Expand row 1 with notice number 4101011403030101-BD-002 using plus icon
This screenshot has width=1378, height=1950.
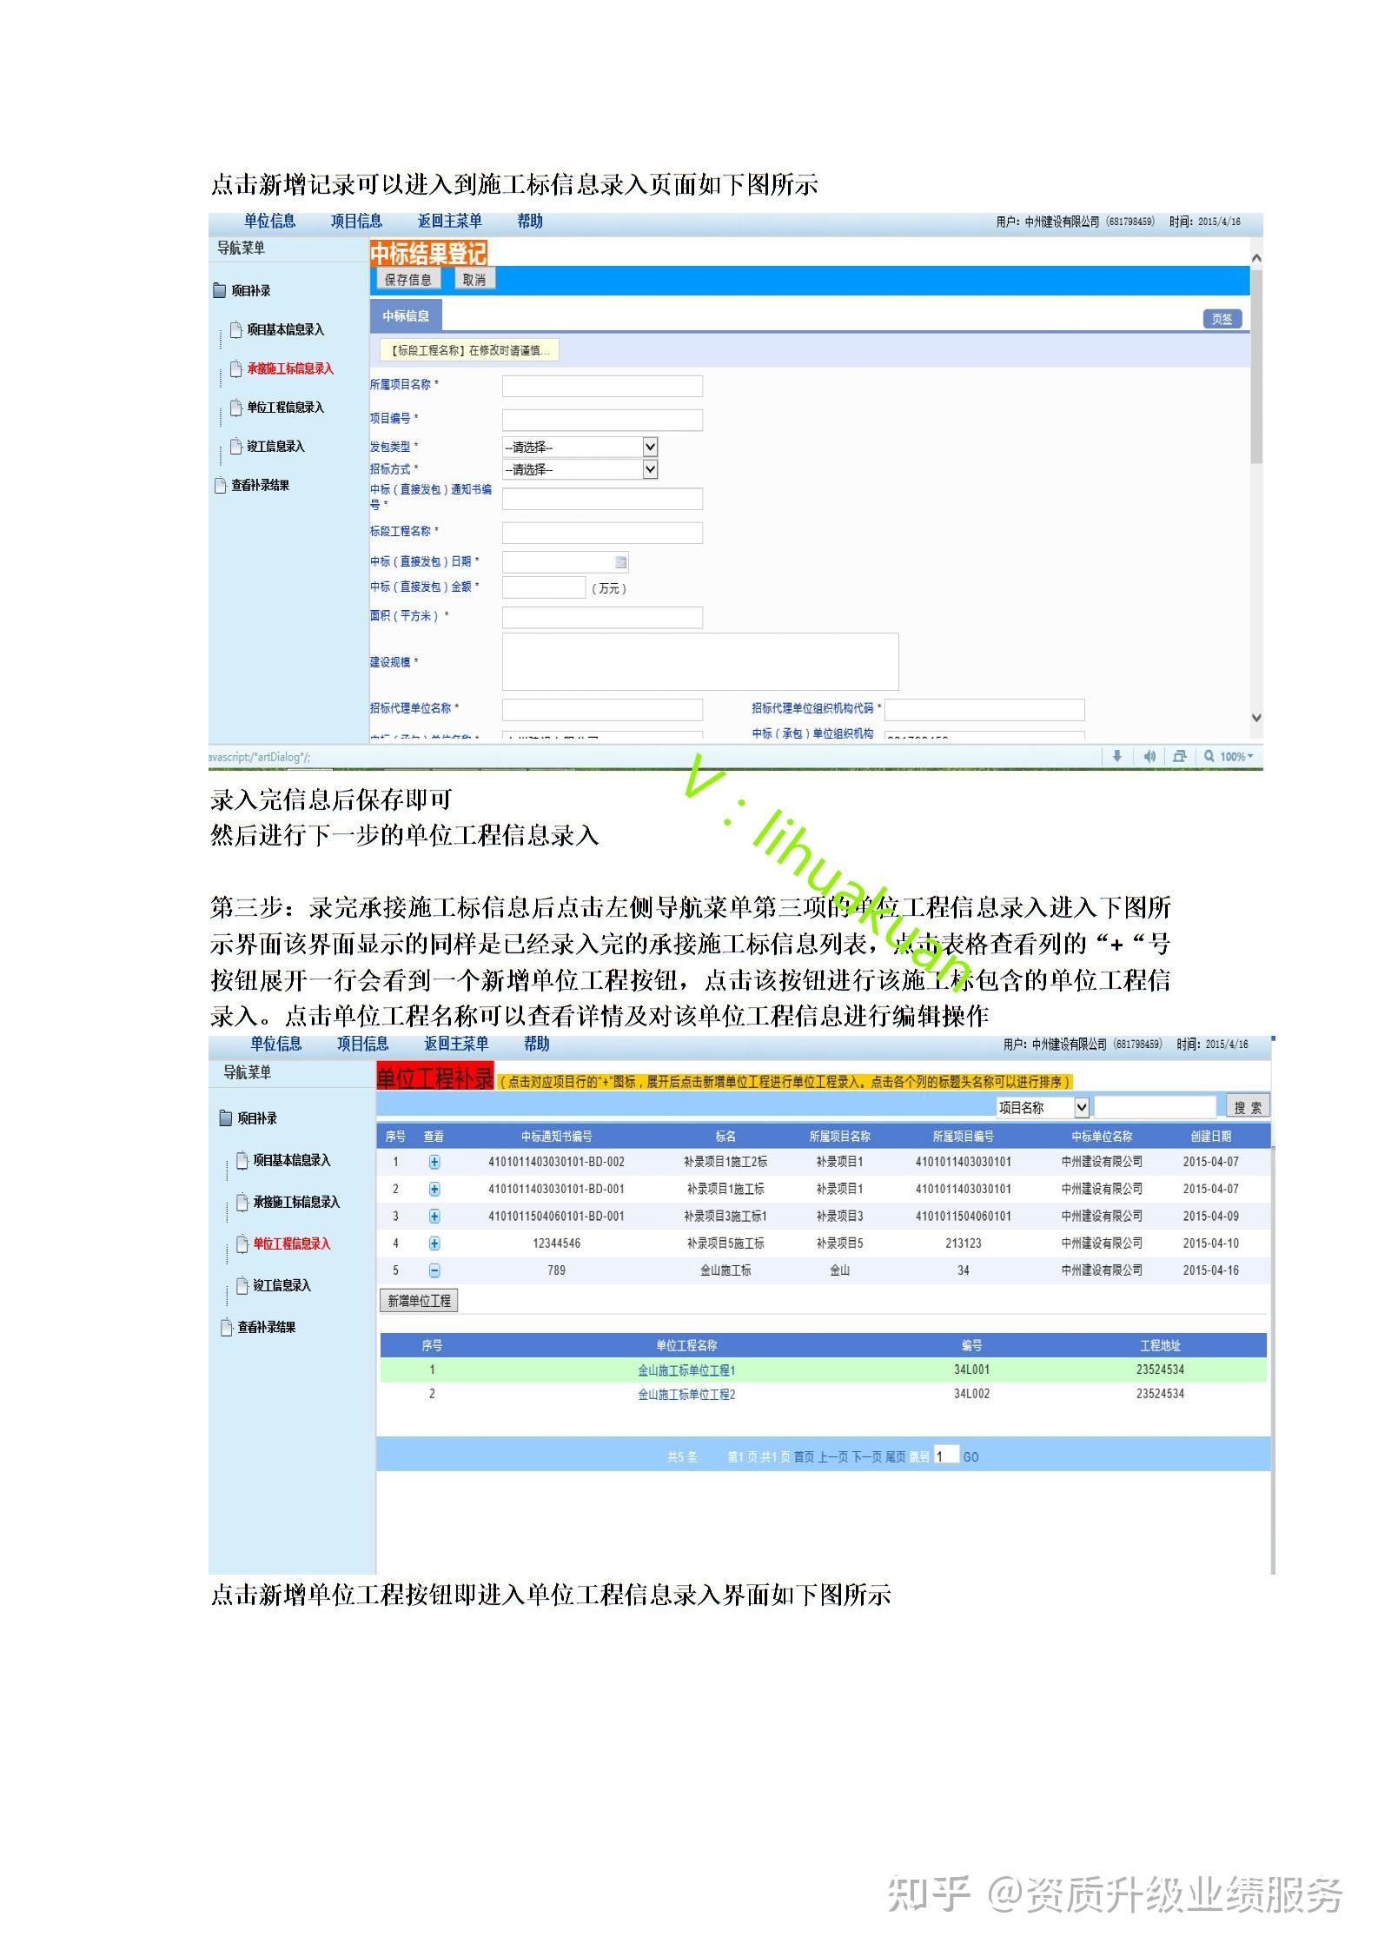(434, 1162)
